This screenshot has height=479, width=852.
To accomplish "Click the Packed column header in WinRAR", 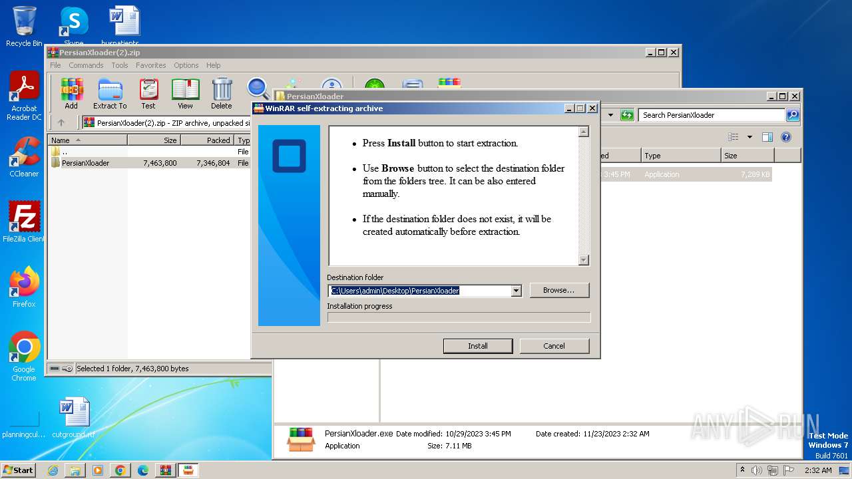I will [x=207, y=140].
